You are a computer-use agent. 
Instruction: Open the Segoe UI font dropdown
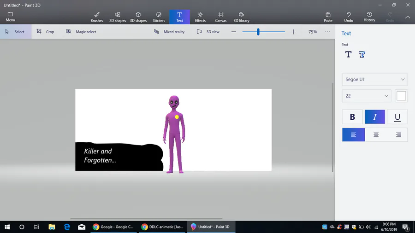coord(374,80)
